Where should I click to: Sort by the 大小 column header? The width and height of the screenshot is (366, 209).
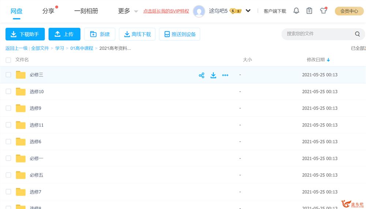[247, 60]
